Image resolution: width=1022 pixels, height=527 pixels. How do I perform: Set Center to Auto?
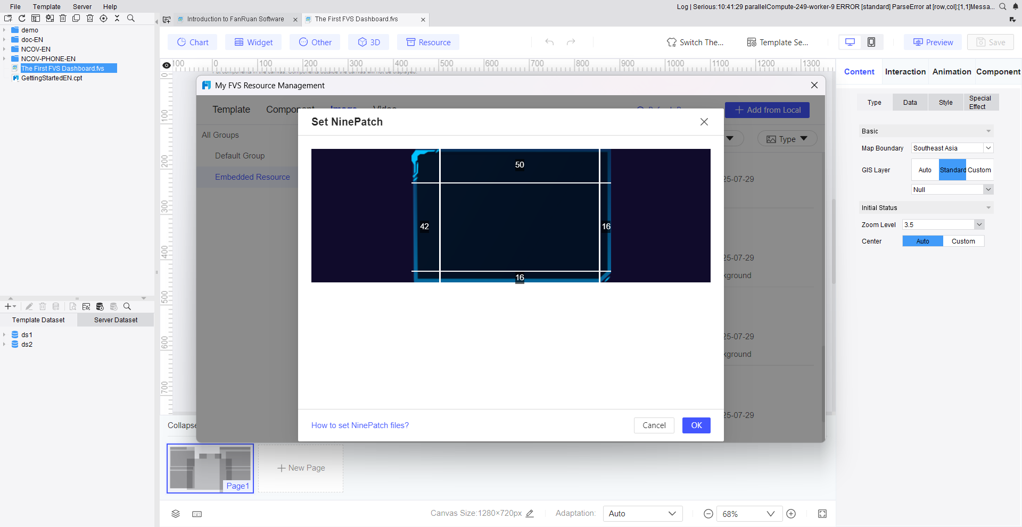(923, 241)
